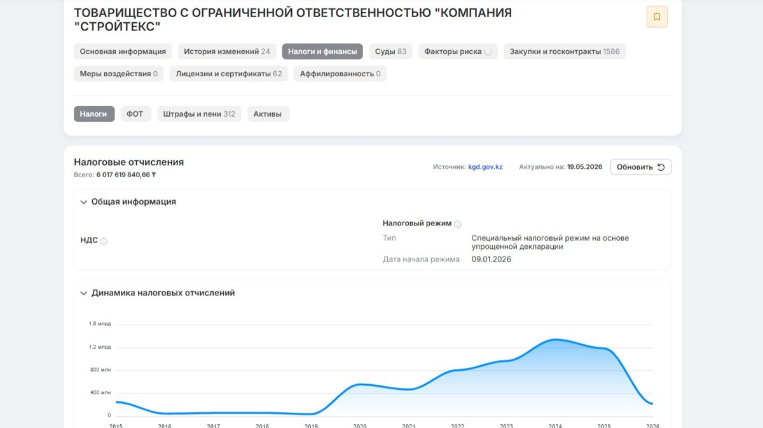Switch to the Штрафы и пени sub-tab
Viewport: 763px width, 428px height.
(199, 114)
